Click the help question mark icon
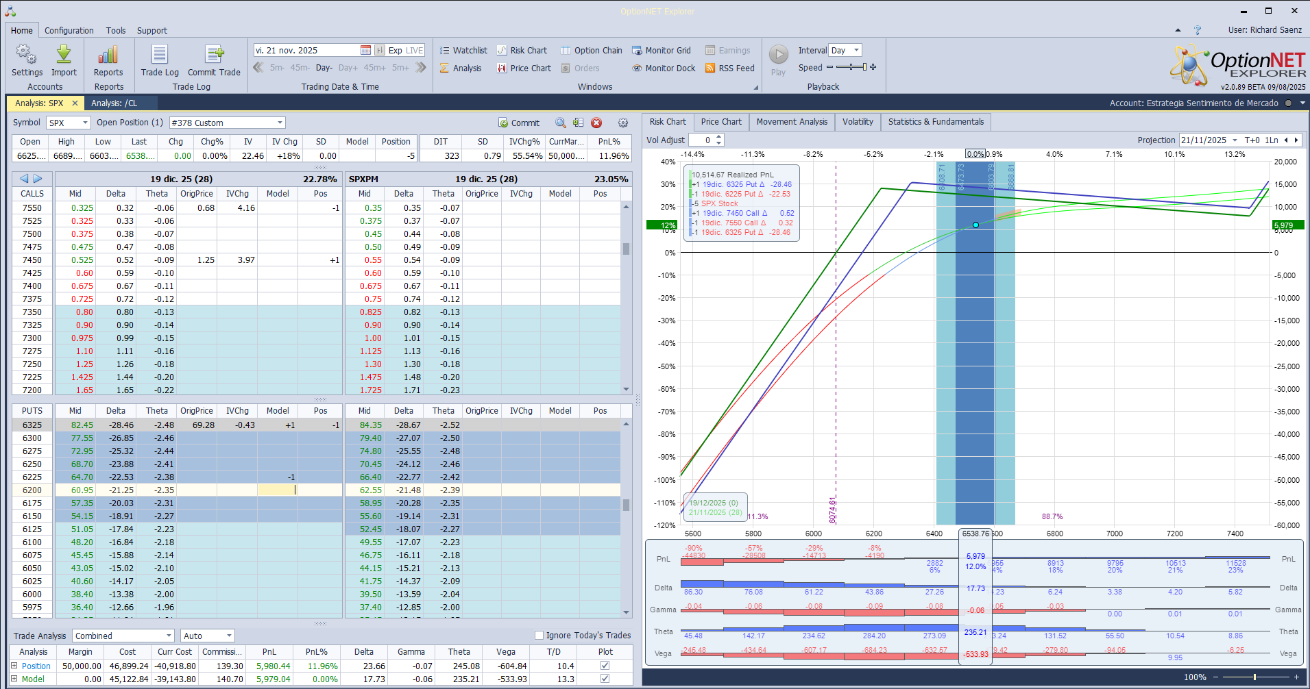Image resolution: width=1310 pixels, height=689 pixels. tap(1198, 30)
